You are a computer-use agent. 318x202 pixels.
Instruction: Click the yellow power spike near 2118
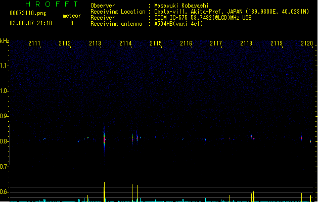tap(253, 196)
